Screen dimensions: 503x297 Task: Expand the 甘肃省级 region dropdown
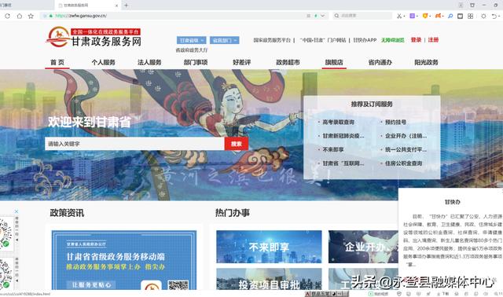point(191,40)
